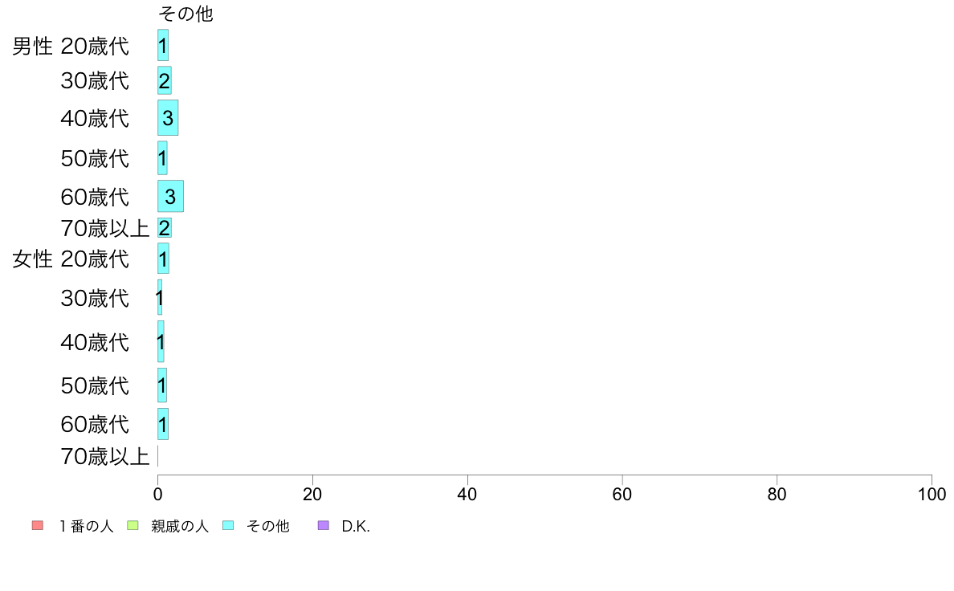Select the 男性 20歳代 bar

(163, 45)
